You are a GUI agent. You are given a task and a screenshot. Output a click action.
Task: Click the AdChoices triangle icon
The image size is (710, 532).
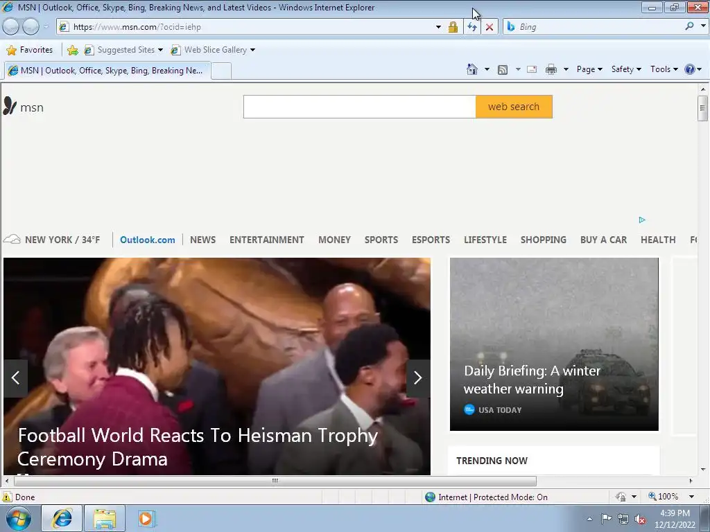(641, 220)
